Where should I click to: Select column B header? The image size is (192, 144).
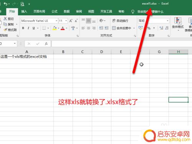[63, 52]
